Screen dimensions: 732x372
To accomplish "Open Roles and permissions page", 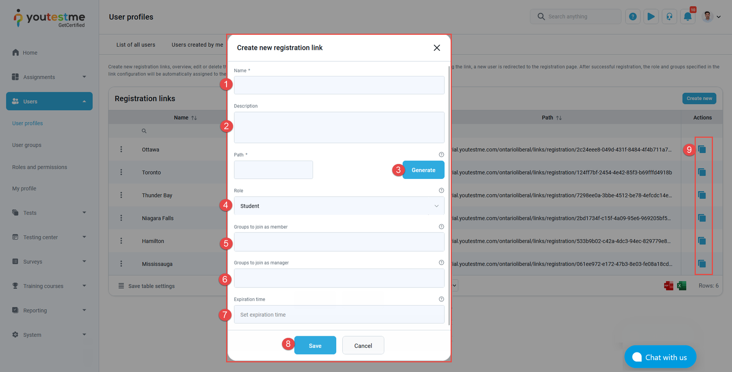I will click(x=39, y=167).
